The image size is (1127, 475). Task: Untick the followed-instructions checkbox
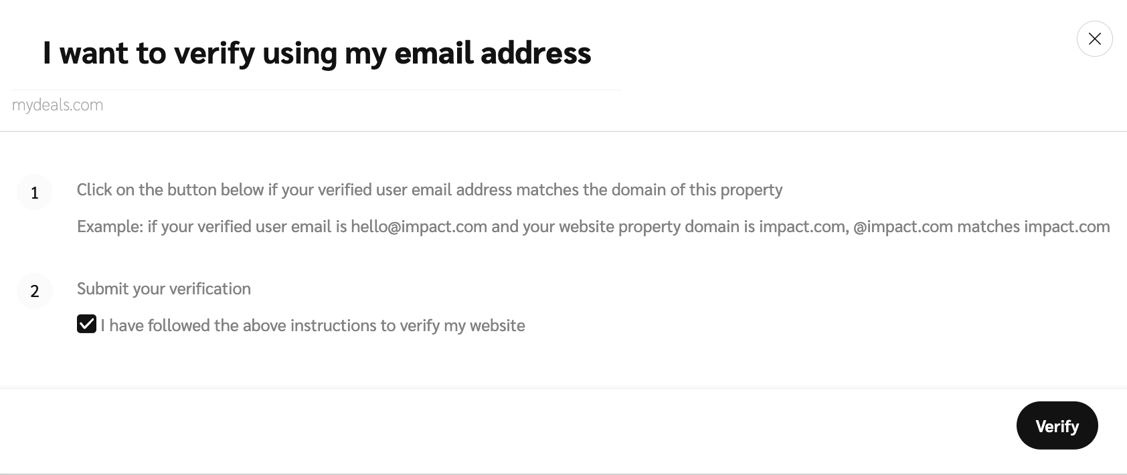point(86,324)
